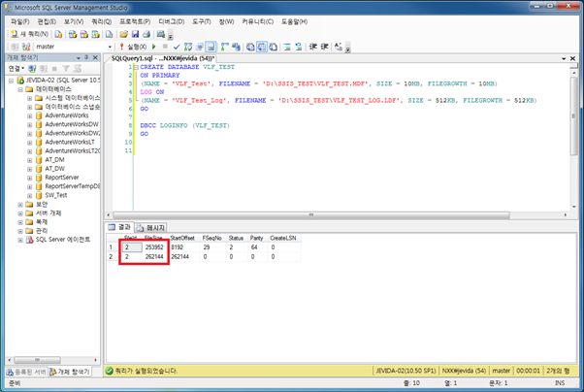Viewport: 584px width, 392px height.
Task: Open the SQL Editor toolbar overflow options
Action: [348, 48]
